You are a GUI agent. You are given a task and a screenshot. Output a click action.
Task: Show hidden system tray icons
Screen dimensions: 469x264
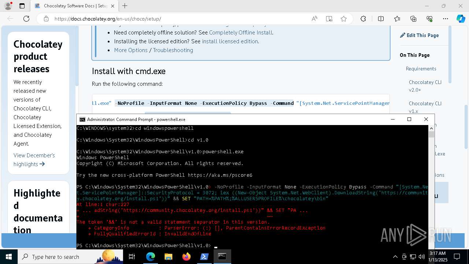395,257
